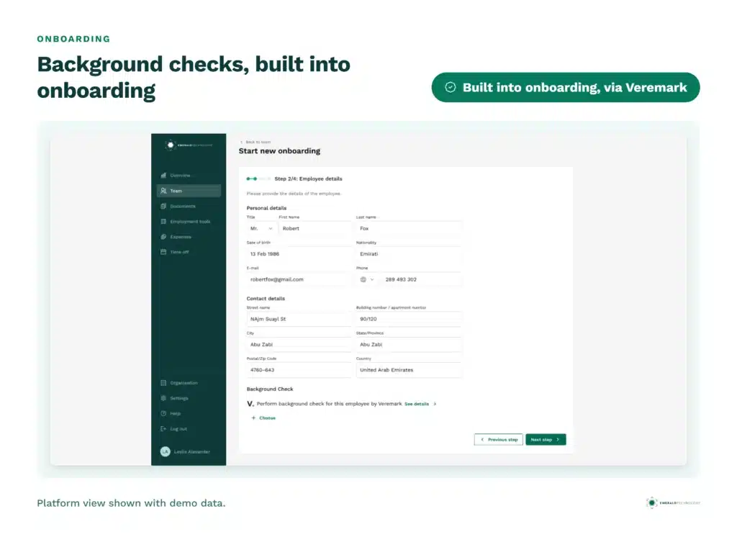This screenshot has width=737, height=542.
Task: Click the Postal/Zip Code field
Action: [299, 370]
